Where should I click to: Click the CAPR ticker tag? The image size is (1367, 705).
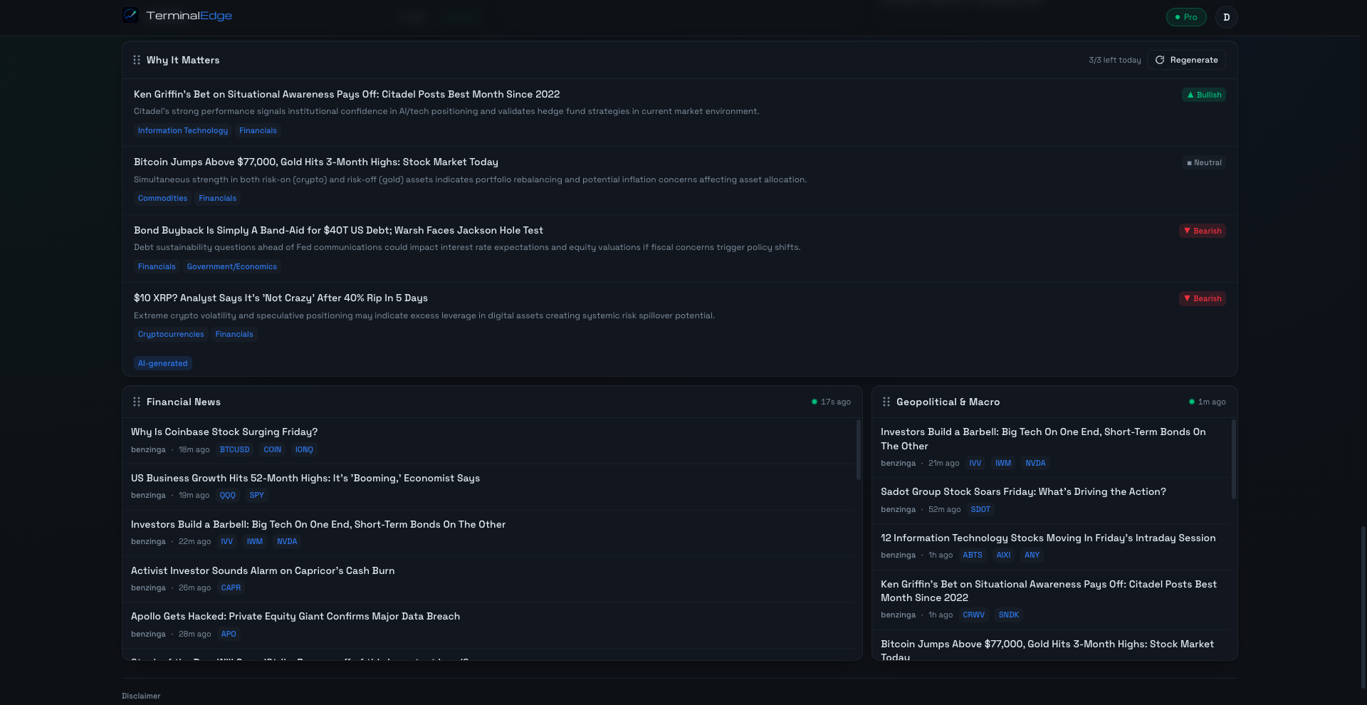pyautogui.click(x=231, y=587)
